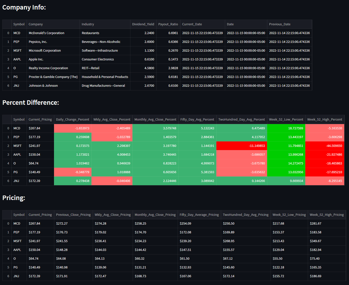This screenshot has height=285, width=349.
Task: Select the Week_52_Low_Percent column header
Action: (286, 119)
